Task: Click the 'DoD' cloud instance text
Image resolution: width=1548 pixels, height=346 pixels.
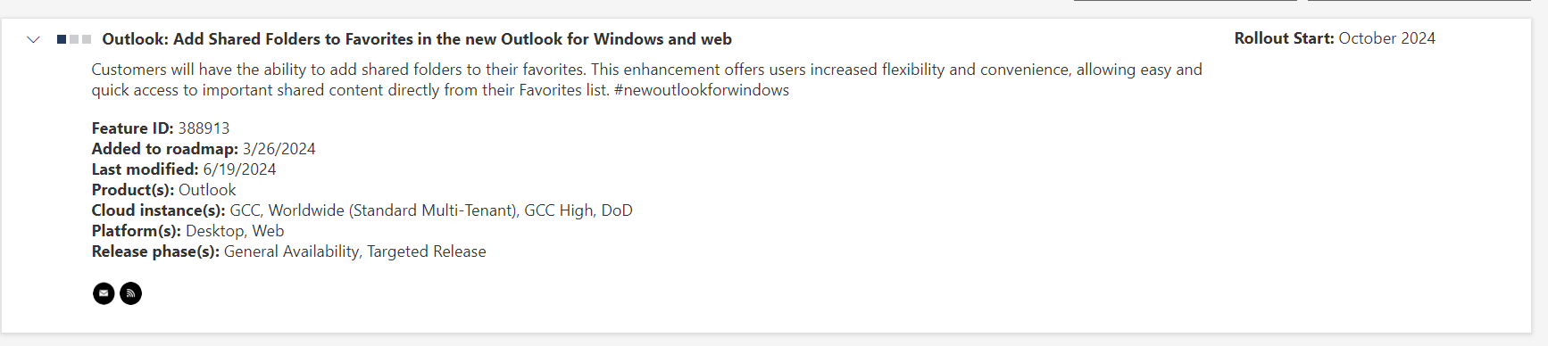Action: click(x=617, y=210)
